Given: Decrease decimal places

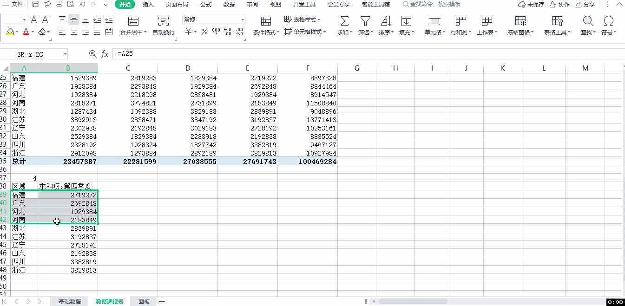Looking at the screenshot, I should pos(239,32).
